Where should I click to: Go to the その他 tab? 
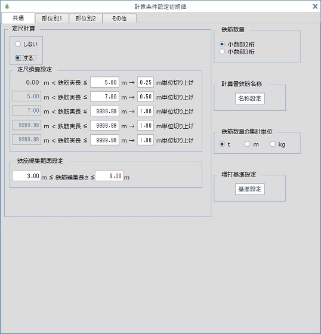119,18
